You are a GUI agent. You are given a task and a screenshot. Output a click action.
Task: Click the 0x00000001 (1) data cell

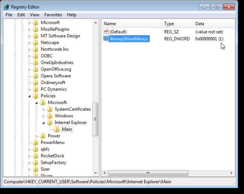click(209, 39)
